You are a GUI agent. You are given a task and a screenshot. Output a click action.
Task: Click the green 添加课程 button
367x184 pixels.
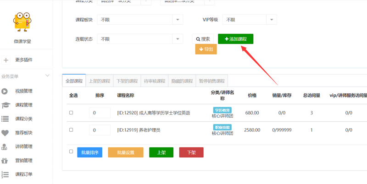tap(236, 39)
